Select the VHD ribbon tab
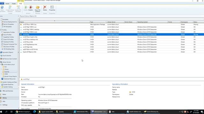The height and width of the screenshot is (114, 204). click(20, 3)
